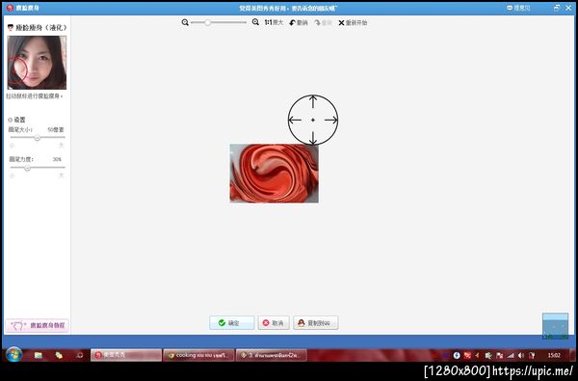
Task: Click the green check confirm (确定) button
Action: pyautogui.click(x=232, y=323)
